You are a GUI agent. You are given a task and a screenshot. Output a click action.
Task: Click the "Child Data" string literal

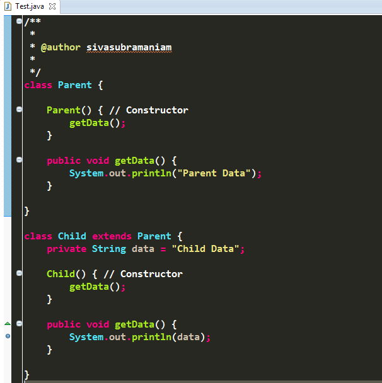(205, 249)
